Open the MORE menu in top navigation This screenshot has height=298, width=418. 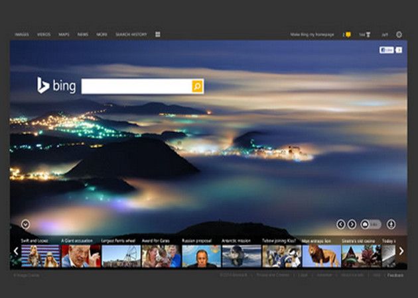pos(102,34)
